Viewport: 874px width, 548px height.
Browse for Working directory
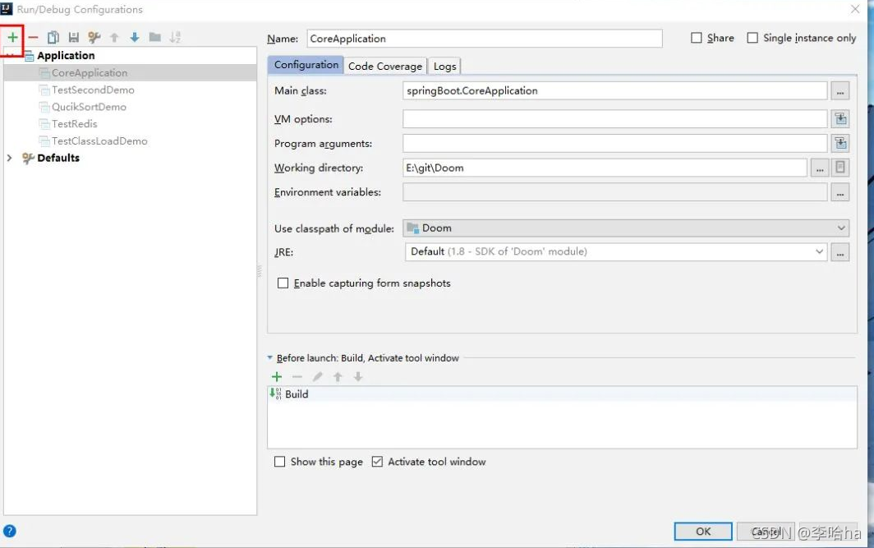820,168
